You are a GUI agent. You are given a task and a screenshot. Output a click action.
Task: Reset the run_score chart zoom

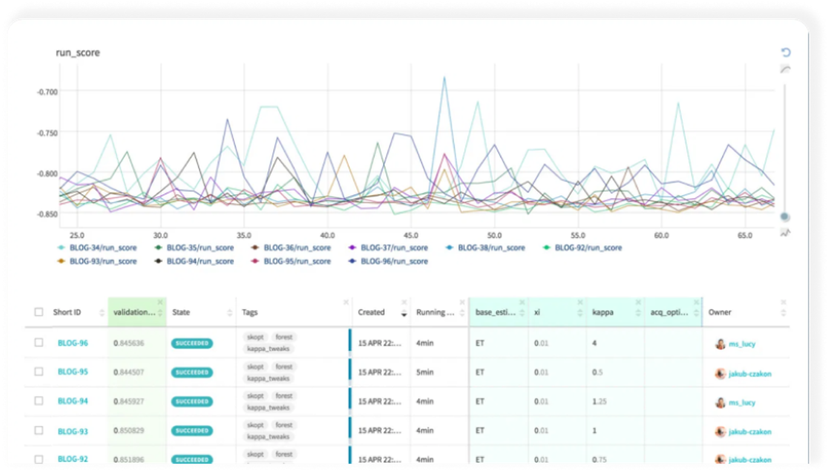pyautogui.click(x=786, y=52)
